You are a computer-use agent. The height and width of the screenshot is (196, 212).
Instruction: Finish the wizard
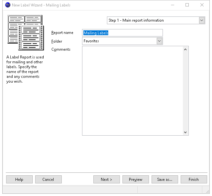pyautogui.click(x=194, y=180)
